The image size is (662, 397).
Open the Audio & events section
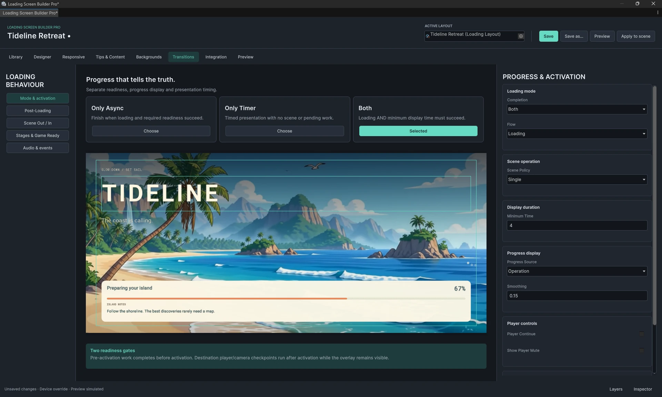click(38, 148)
